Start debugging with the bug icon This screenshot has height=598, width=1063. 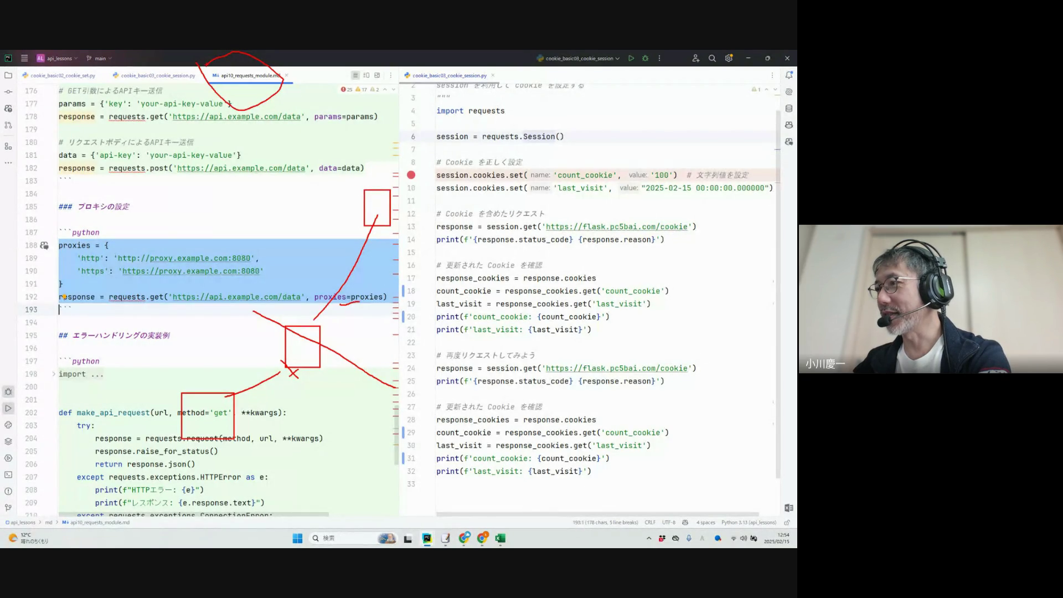point(645,58)
